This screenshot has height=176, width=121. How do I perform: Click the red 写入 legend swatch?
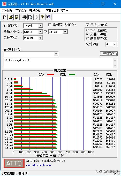pyautogui.click(x=50, y=75)
